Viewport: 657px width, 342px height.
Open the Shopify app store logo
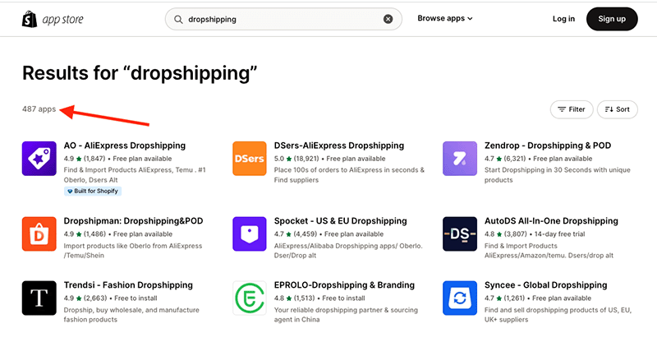click(x=53, y=19)
